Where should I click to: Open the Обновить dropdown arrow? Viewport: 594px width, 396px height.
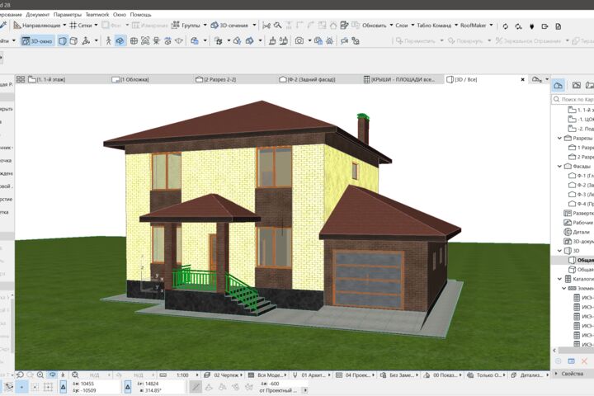click(x=391, y=25)
